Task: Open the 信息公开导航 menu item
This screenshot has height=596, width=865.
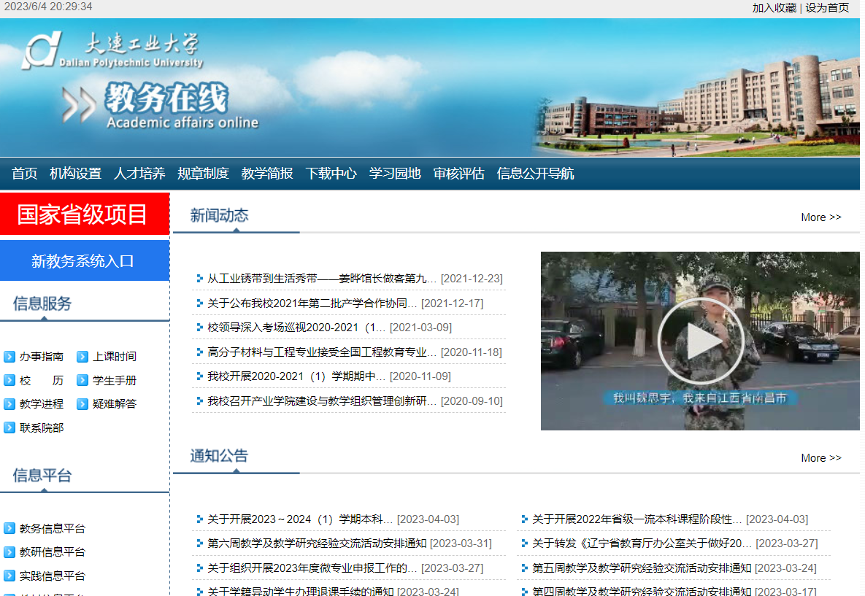Action: coord(536,174)
